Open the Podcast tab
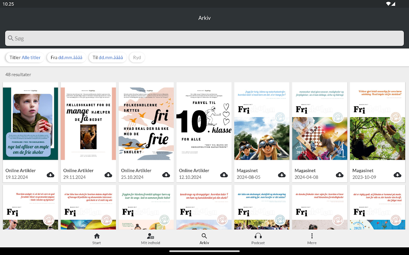The image size is (409, 255). 258,238
